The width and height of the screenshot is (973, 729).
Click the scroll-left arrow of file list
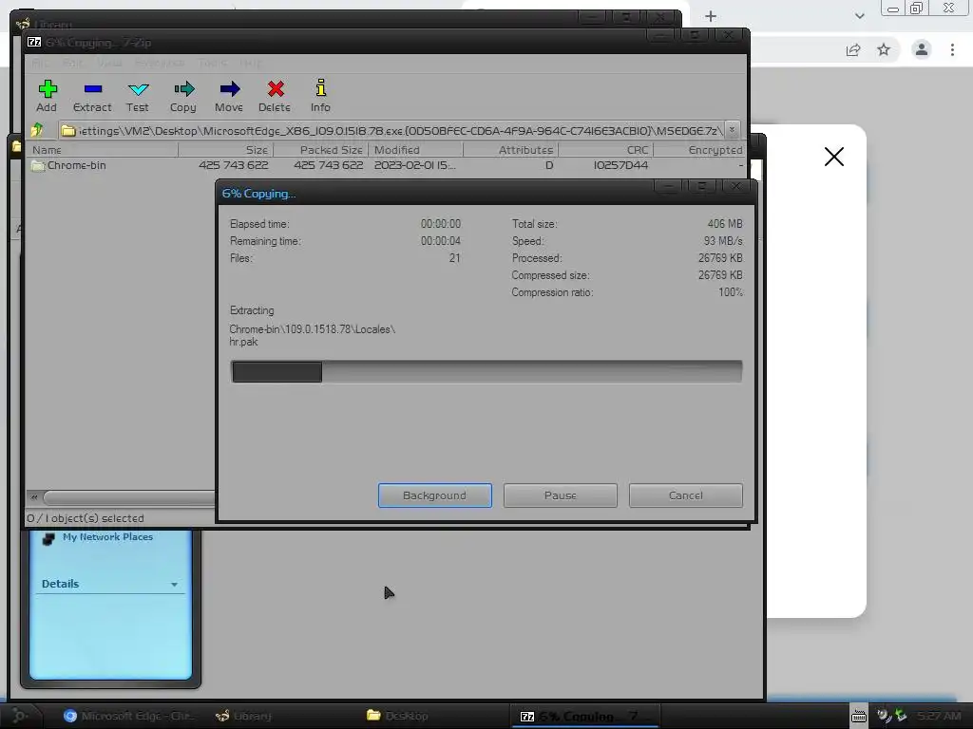(34, 497)
